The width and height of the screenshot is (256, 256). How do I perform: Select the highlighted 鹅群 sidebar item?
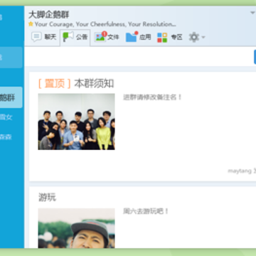[x=11, y=97]
